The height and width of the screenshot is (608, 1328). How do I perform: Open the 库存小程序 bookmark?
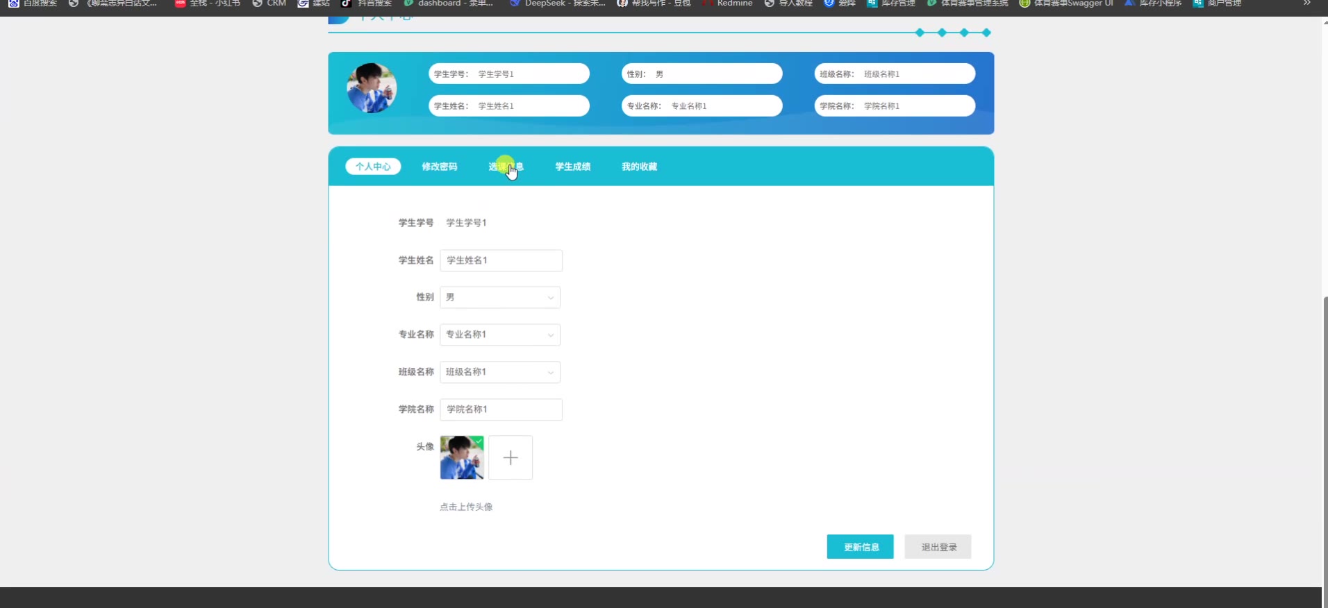pos(1153,3)
